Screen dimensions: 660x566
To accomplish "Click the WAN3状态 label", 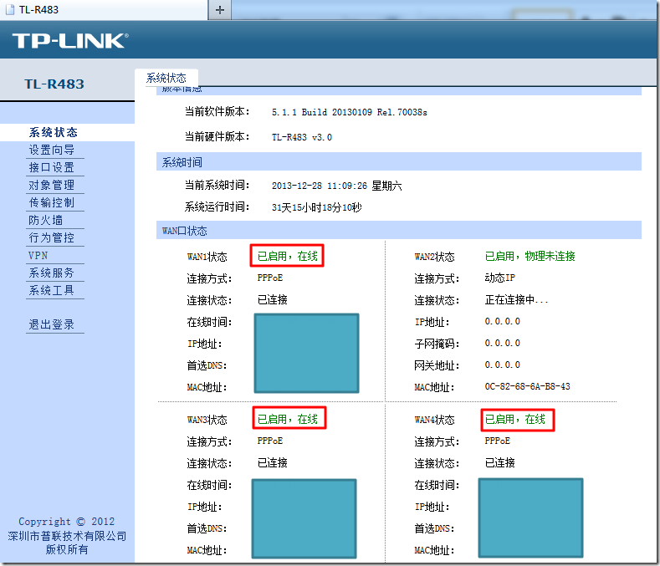I will click(207, 420).
